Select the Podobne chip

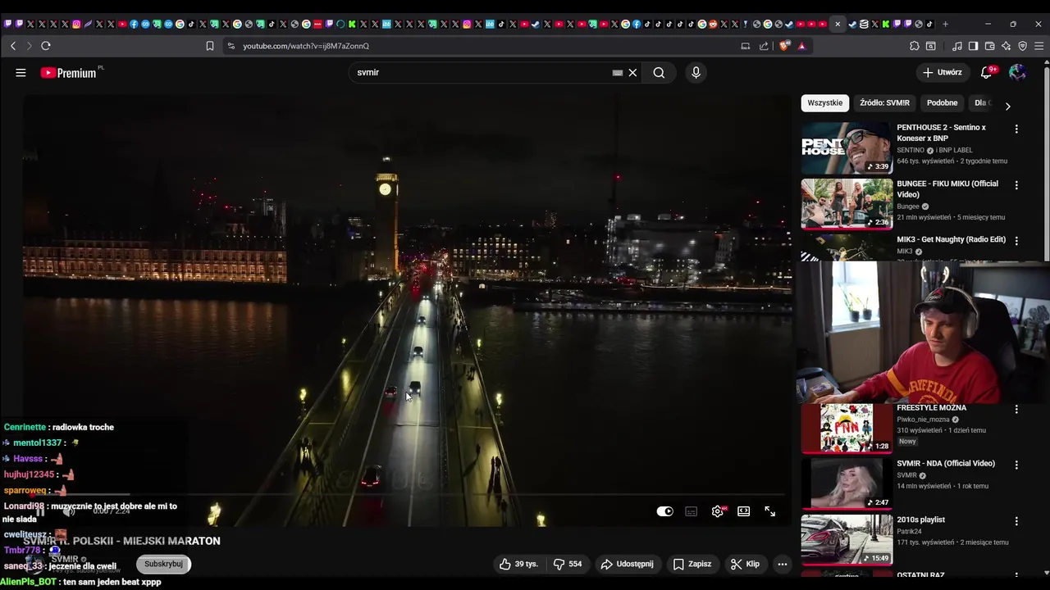[942, 103]
